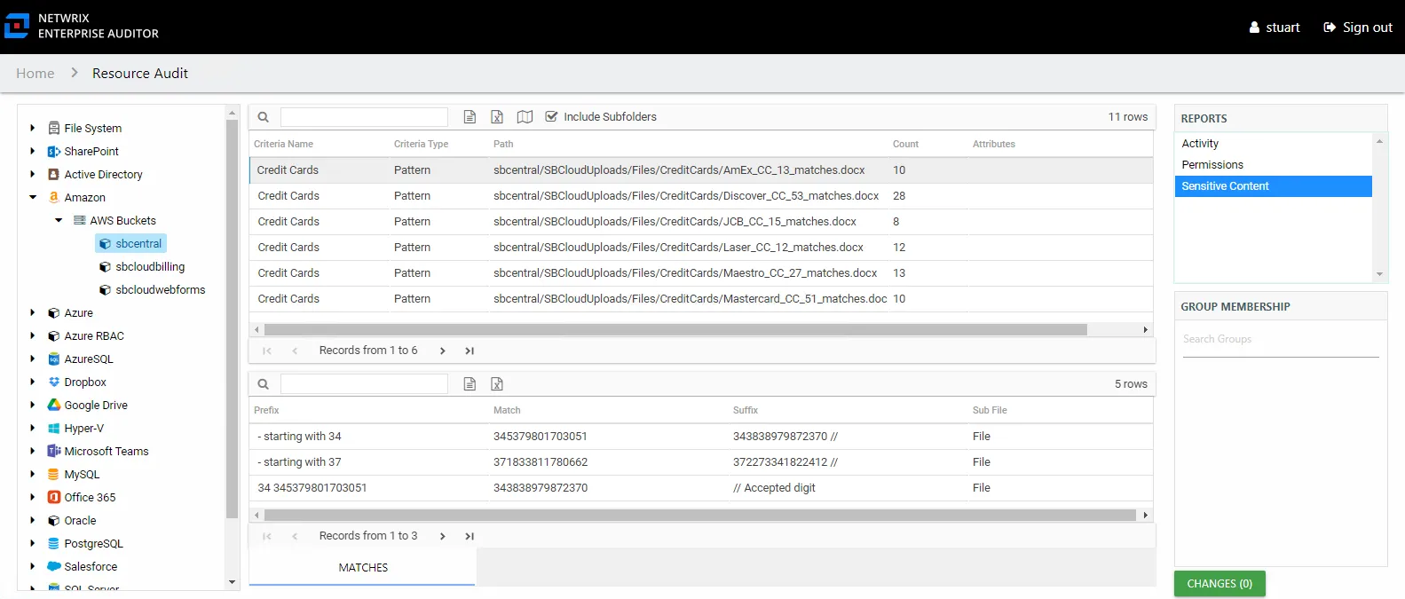Click the Sign out link
The image size is (1405, 599).
click(1358, 28)
